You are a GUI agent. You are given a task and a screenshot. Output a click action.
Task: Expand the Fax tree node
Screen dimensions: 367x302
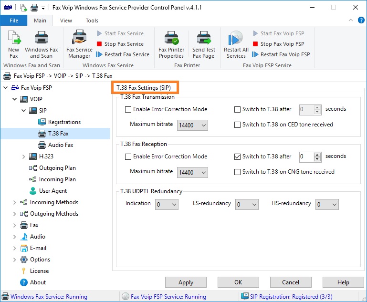coord(14,225)
